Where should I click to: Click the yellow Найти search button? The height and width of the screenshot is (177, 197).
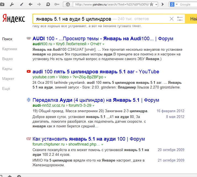pyautogui.click(x=191, y=19)
